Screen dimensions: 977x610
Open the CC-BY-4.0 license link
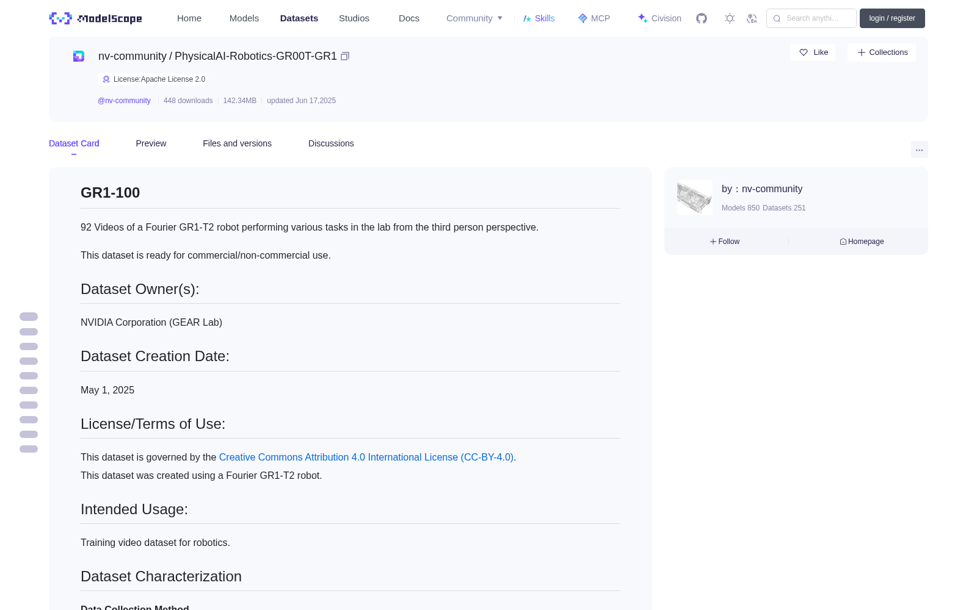click(x=366, y=457)
